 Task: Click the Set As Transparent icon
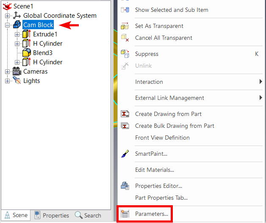125,26
